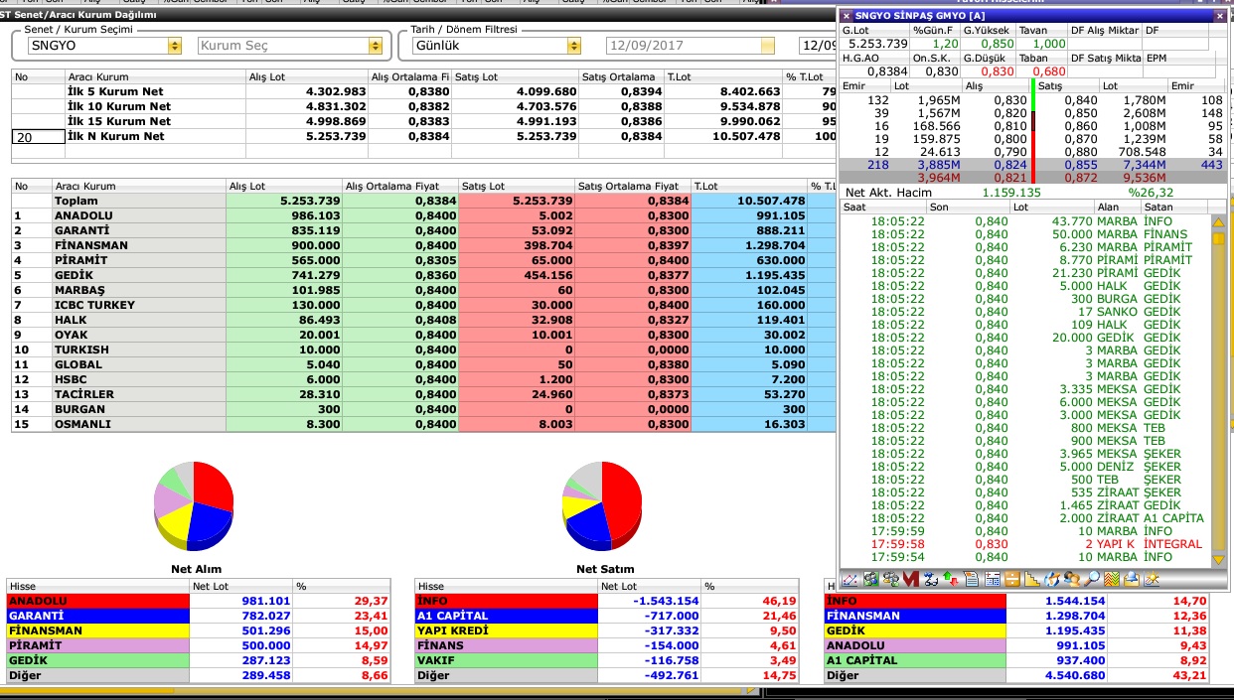This screenshot has height=700, width=1234.
Task: Click into the SNGYO symbol field
Action: pos(97,46)
